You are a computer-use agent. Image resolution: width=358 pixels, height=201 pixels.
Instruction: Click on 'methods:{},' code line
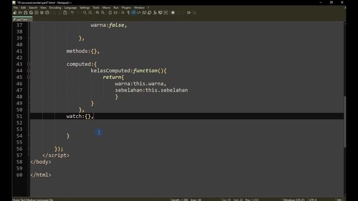[x=83, y=51]
